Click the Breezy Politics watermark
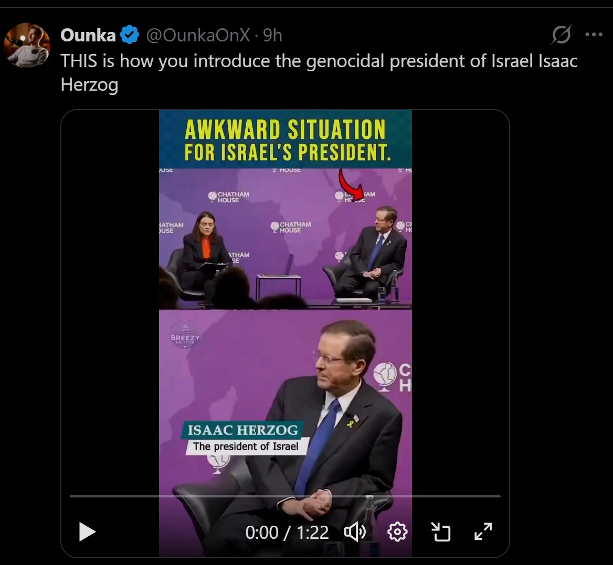The image size is (613, 565). pos(185,334)
